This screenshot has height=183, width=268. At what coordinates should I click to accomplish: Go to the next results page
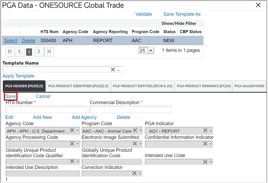click(39, 52)
